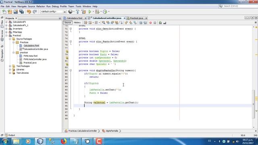Click the Last Edit editor toolbar icon

click(85, 23)
